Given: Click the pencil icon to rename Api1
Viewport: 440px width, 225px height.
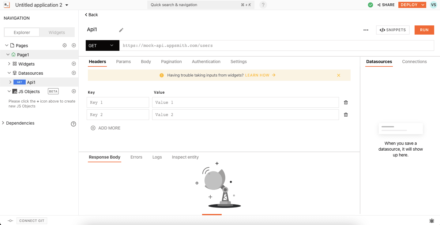Looking at the screenshot, I should click(121, 30).
